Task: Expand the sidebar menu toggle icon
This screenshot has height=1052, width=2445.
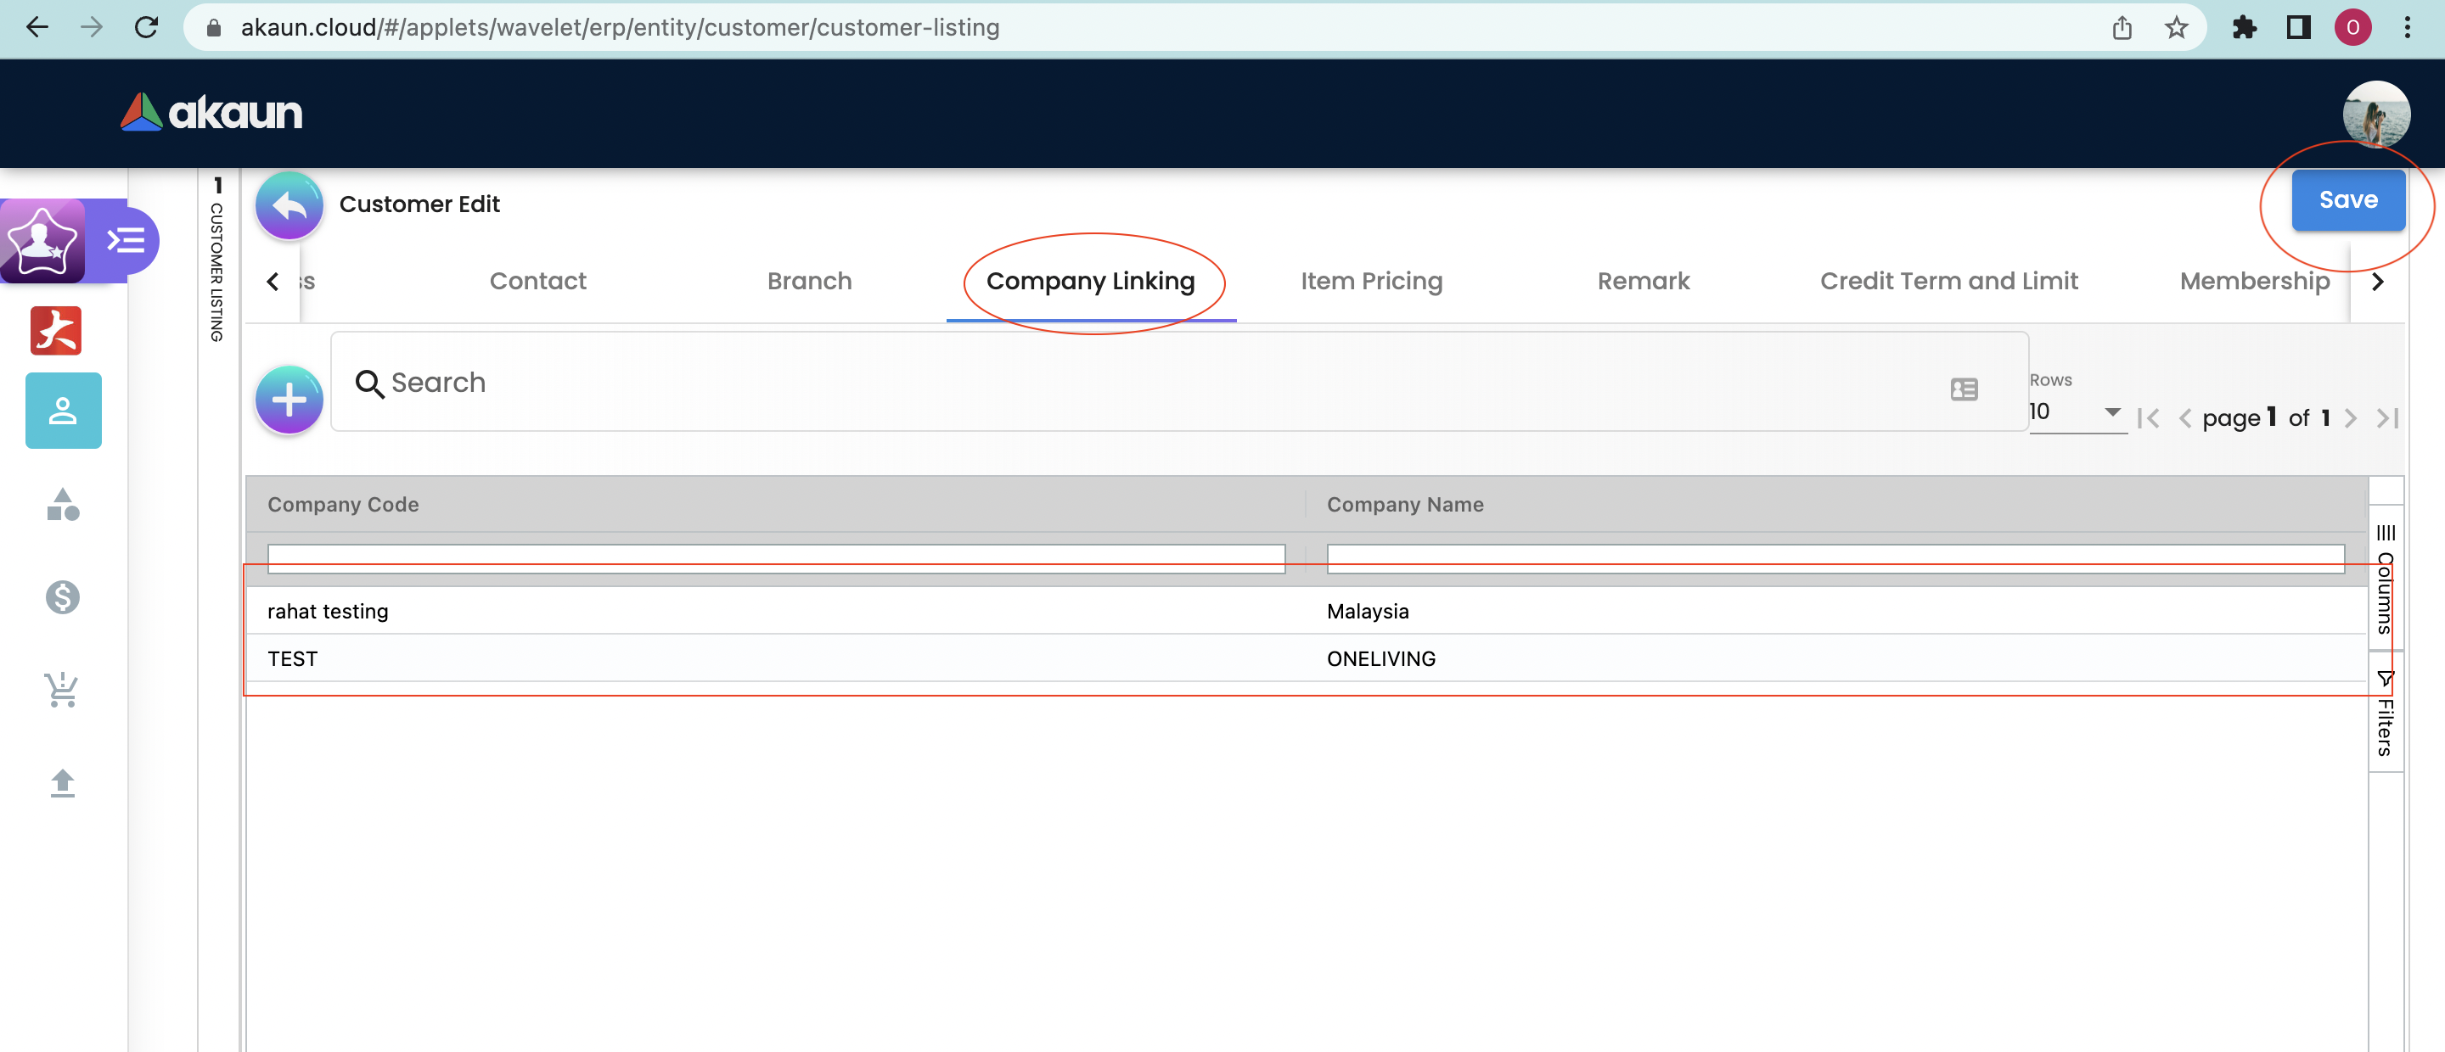Action: [x=126, y=241]
